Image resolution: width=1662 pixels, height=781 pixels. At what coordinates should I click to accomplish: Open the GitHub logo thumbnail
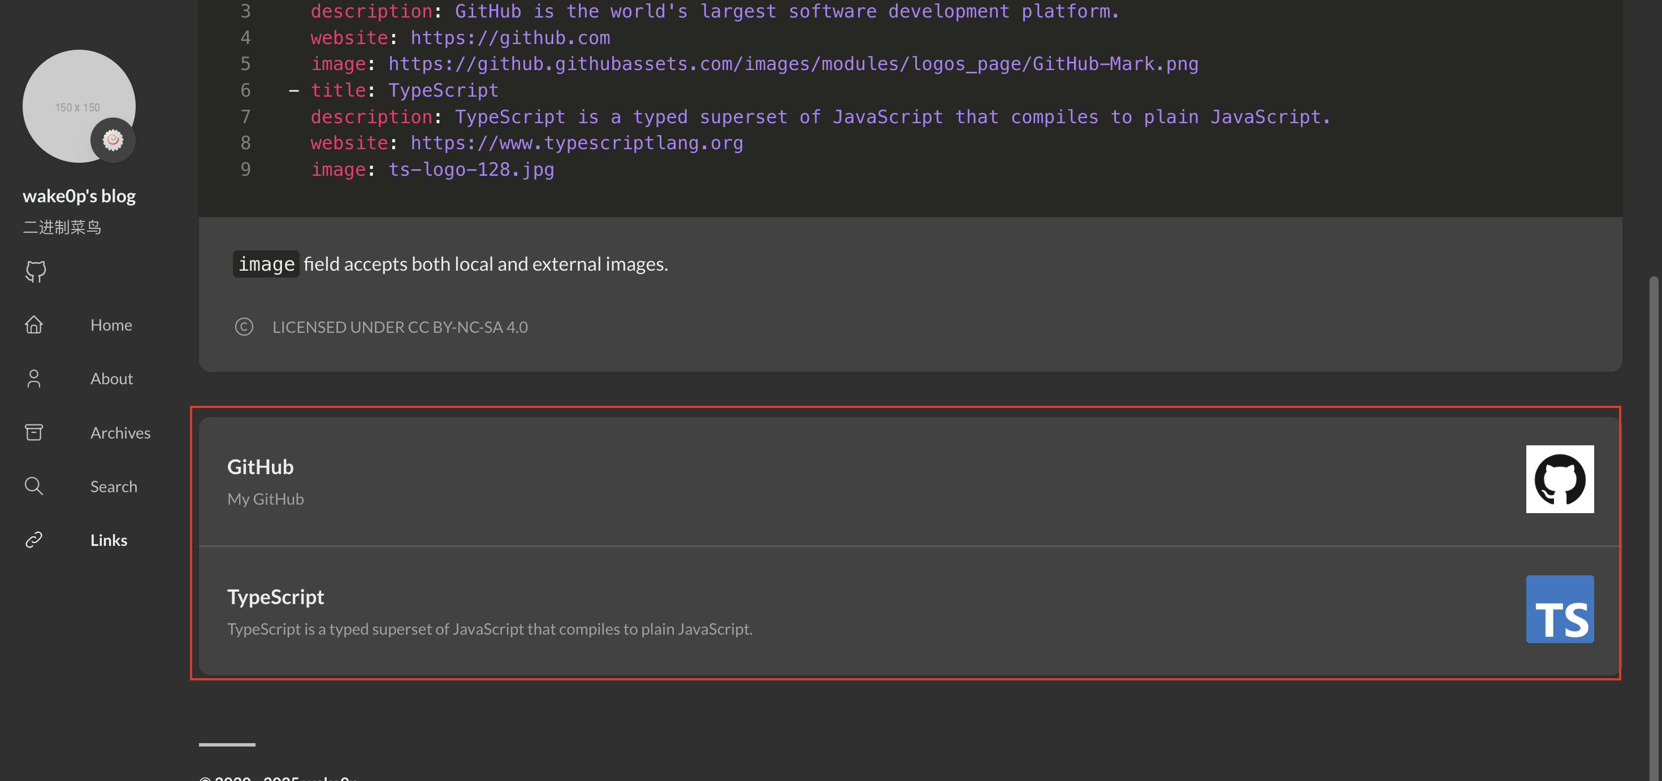(x=1560, y=479)
